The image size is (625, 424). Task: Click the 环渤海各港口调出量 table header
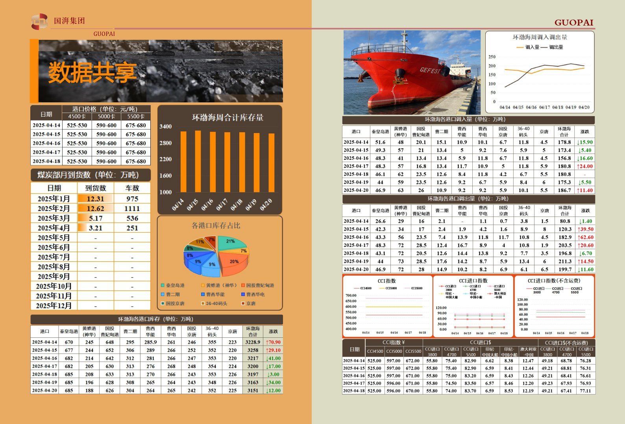point(468,199)
